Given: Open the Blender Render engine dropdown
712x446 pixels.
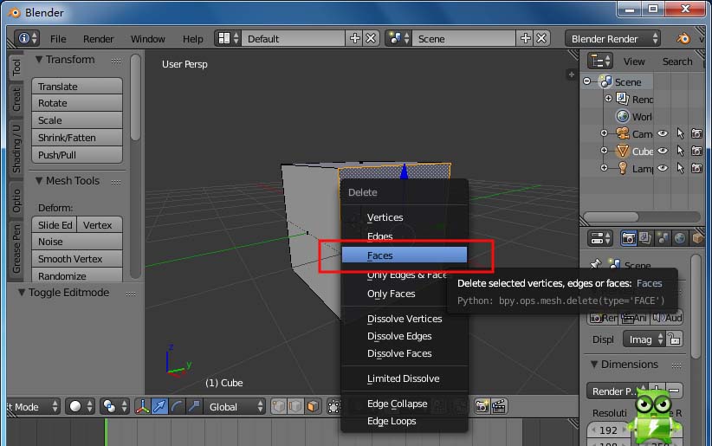Looking at the screenshot, I should [612, 38].
